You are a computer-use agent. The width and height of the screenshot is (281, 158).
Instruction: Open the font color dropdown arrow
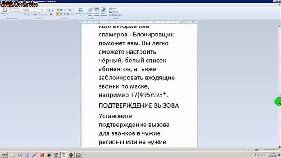point(53,14)
